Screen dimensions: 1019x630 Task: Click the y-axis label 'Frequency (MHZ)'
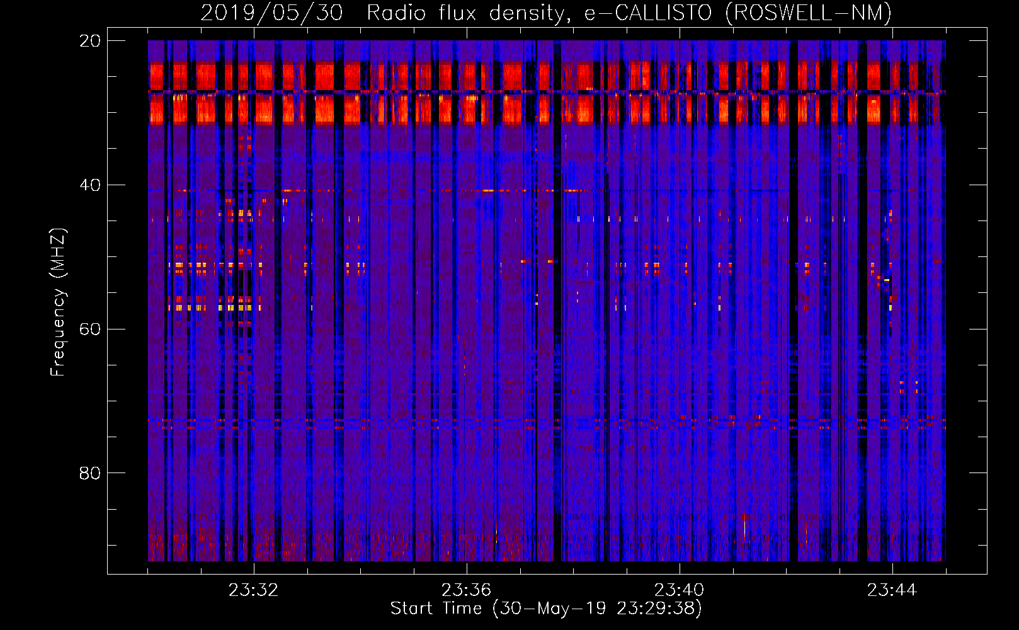pyautogui.click(x=58, y=302)
